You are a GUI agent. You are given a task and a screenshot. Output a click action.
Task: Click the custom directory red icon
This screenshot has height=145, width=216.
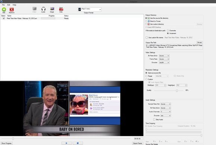[x=148, y=24]
